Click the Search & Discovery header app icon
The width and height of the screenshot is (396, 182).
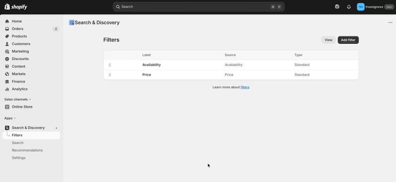point(72,22)
